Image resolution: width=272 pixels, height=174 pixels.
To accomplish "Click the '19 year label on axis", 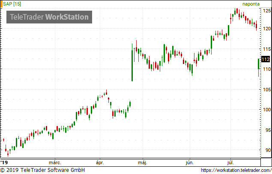I will 4,162.
